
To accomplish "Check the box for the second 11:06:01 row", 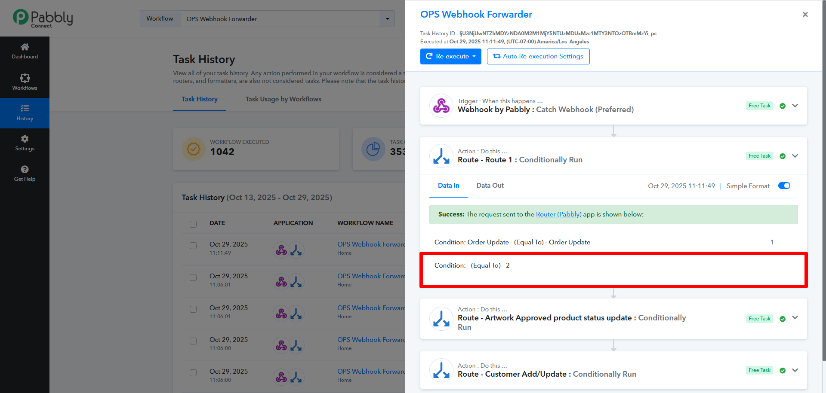I will point(193,309).
